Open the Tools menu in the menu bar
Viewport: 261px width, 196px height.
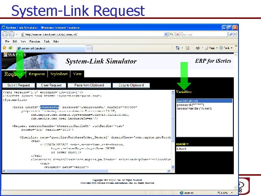[x=47, y=41]
